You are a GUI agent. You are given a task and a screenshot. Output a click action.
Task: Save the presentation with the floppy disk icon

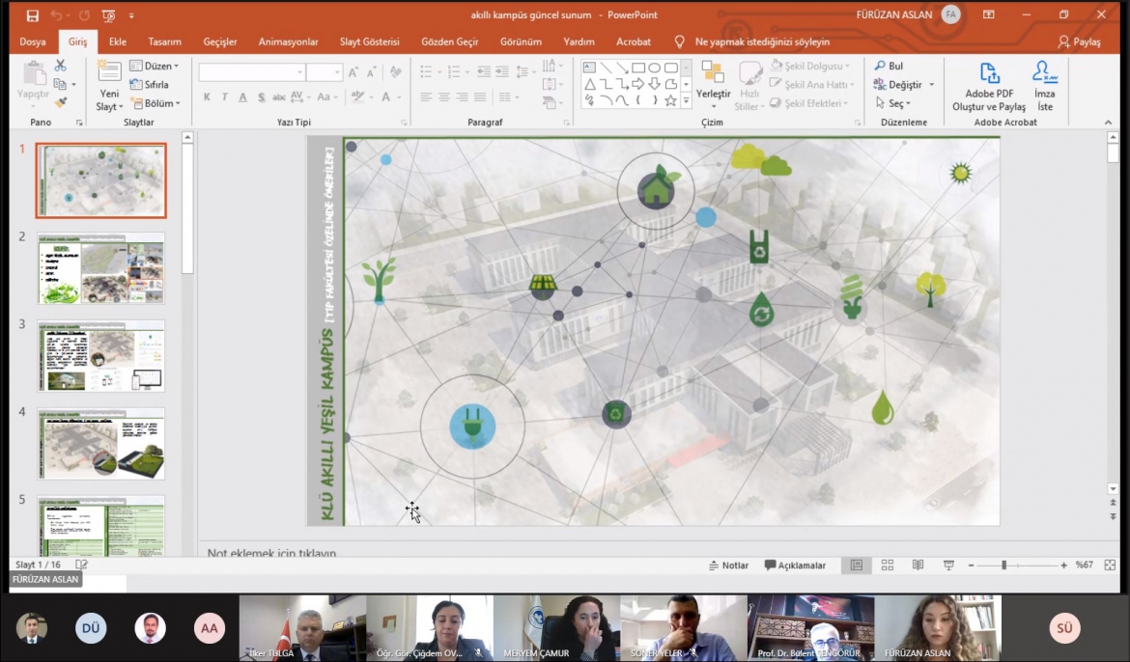33,15
